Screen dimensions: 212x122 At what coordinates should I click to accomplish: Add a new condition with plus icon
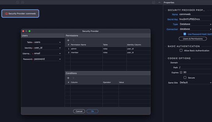tap(68, 78)
